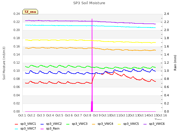Click the 2.2 rain axis value
Screen dimensions: 179x134
(166, 22)
